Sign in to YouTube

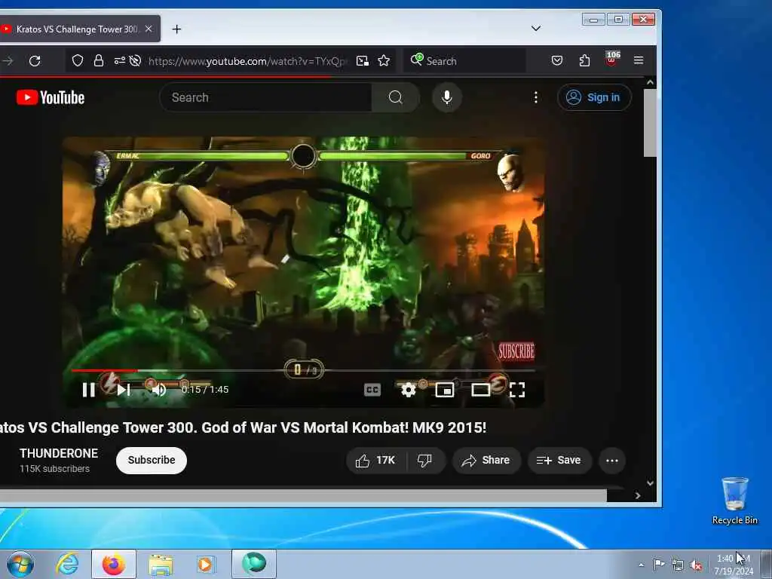pyautogui.click(x=594, y=97)
